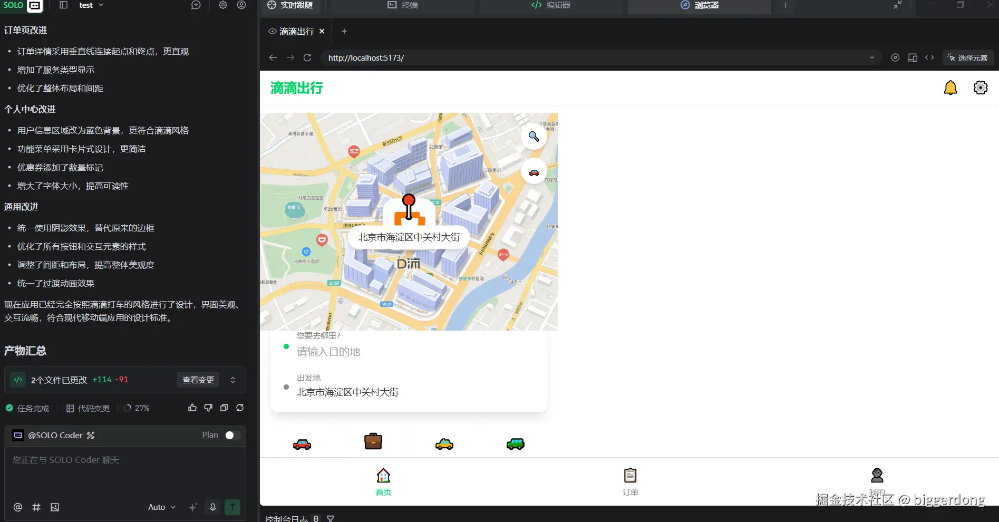Toggle responsive device view icon
Viewport: 999px width, 522px height.
[x=913, y=57]
